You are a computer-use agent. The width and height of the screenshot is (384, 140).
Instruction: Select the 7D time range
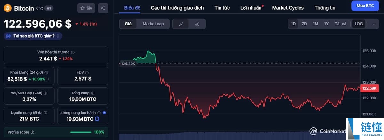[x=304, y=24]
